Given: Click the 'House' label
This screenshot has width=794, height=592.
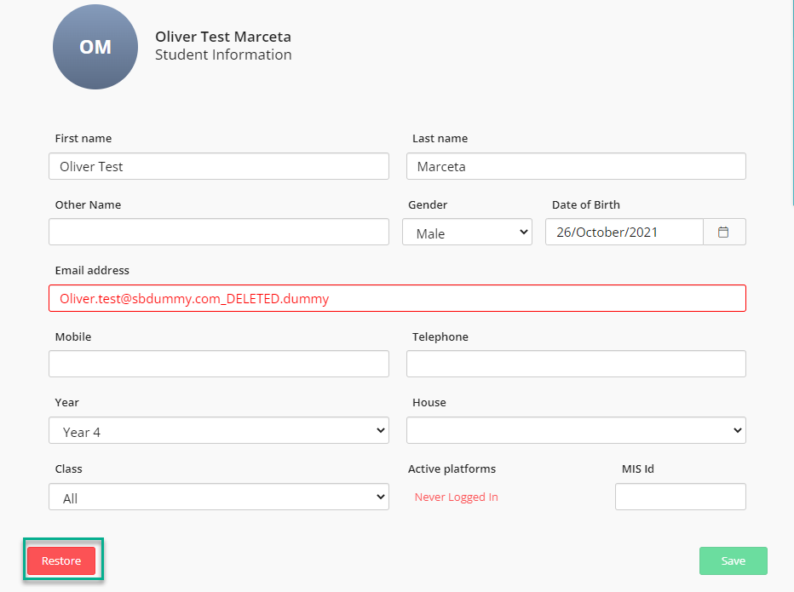Looking at the screenshot, I should pos(429,403).
